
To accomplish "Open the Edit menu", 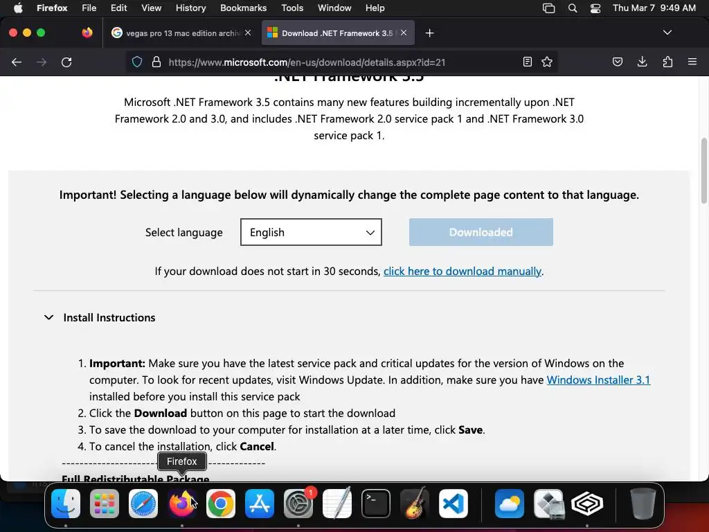I will click(x=119, y=8).
